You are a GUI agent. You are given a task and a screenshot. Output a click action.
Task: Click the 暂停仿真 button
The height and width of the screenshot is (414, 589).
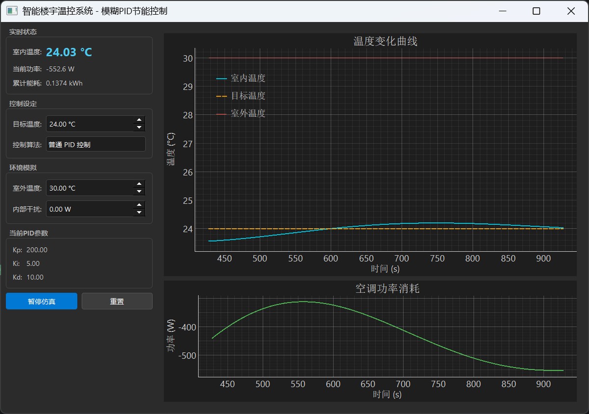click(x=42, y=301)
